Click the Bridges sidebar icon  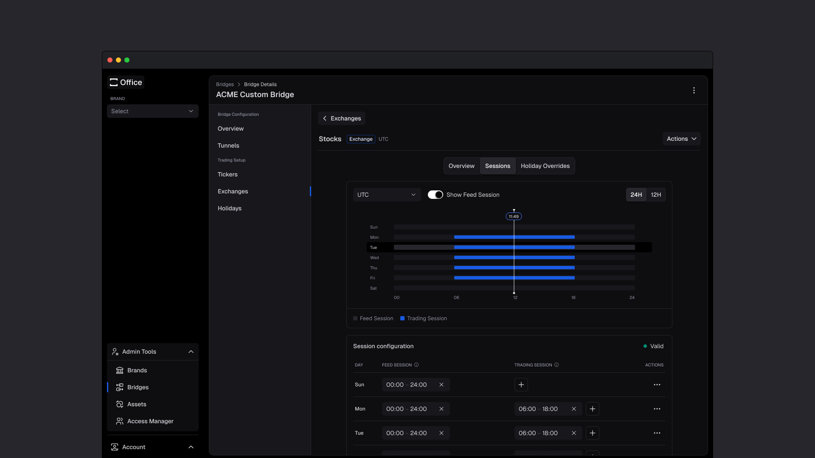(x=120, y=387)
